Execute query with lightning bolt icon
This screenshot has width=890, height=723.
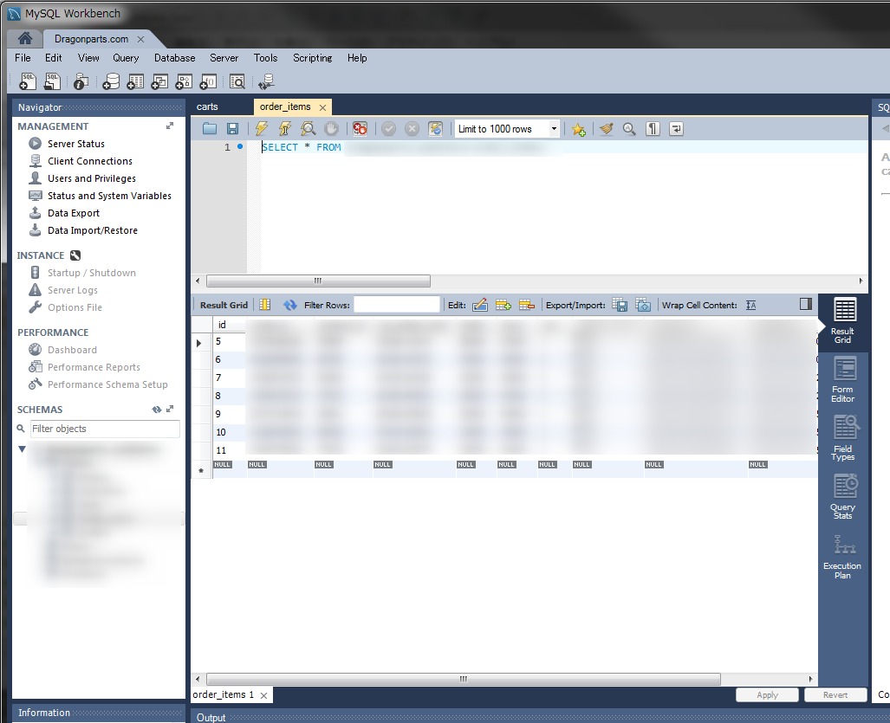point(261,129)
